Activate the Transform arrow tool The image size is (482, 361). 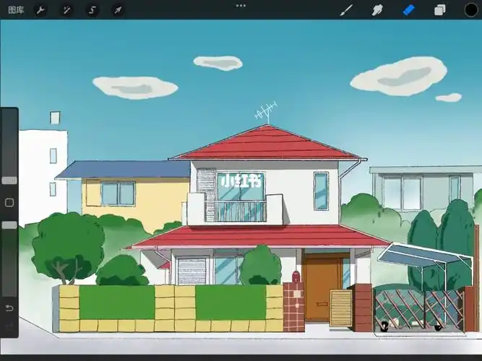pos(117,10)
